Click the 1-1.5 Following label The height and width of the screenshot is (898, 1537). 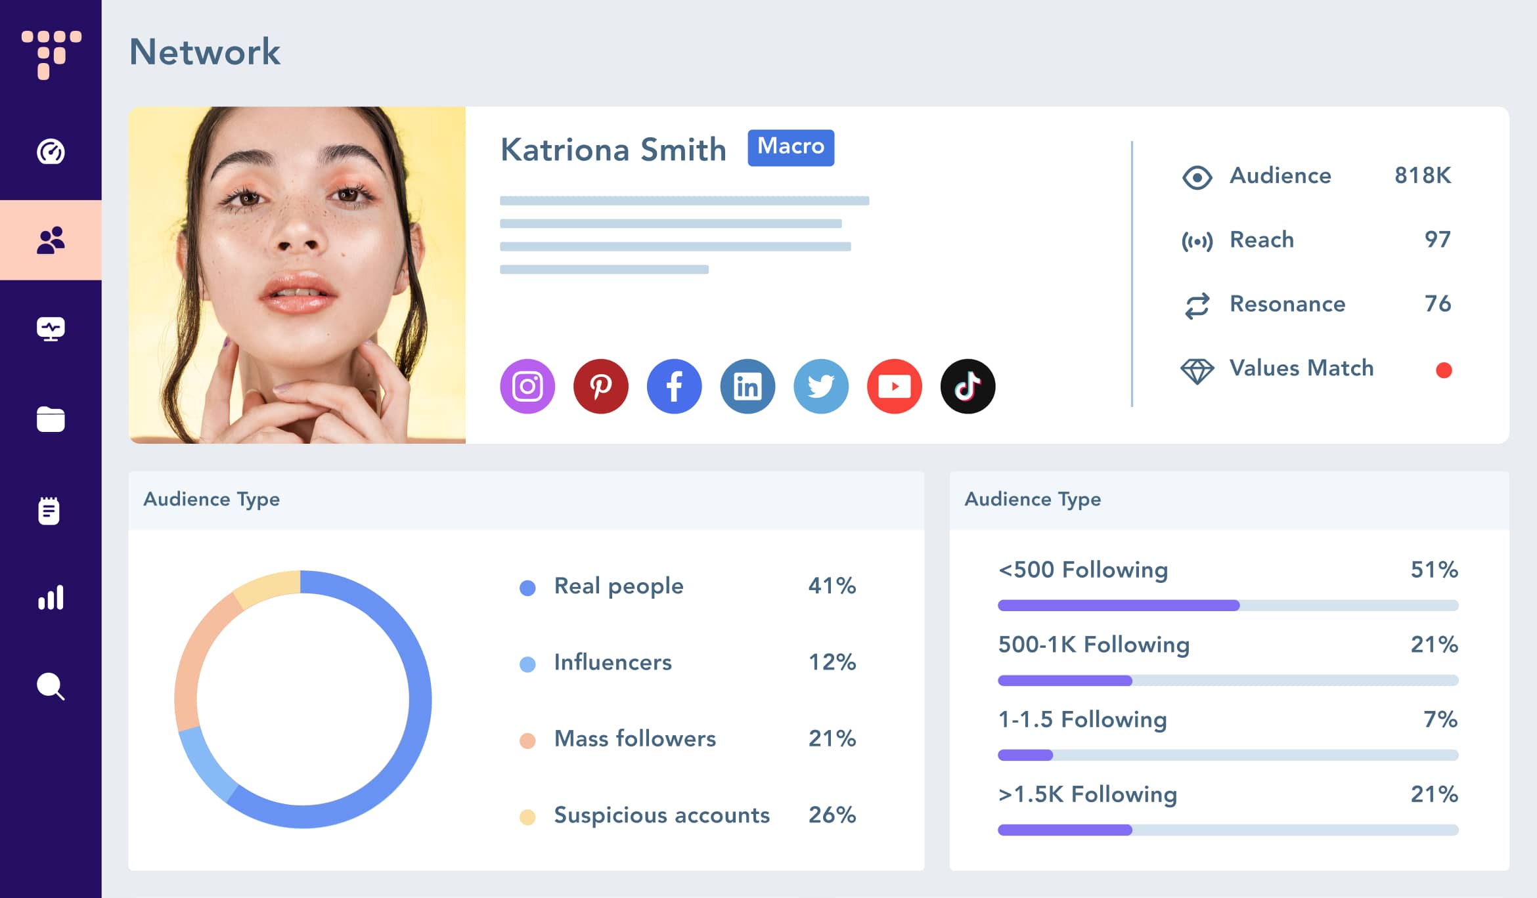point(1082,719)
